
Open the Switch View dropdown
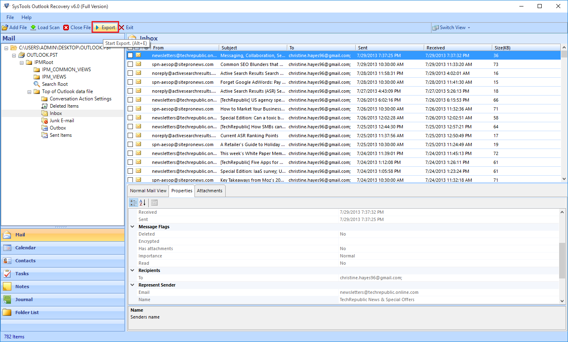point(451,28)
